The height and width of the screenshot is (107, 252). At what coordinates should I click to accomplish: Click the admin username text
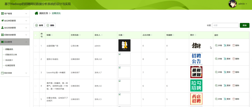pyautogui.click(x=241, y=4)
